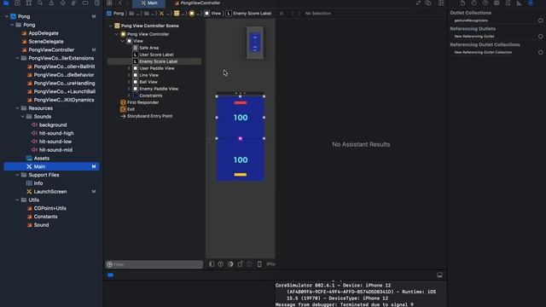Screen dimensions: 546x307
Task: Show the Connections inspector
Action: pos(531,3)
